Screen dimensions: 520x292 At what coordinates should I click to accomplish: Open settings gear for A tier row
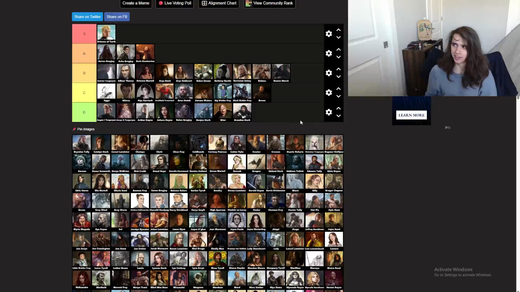pos(329,54)
